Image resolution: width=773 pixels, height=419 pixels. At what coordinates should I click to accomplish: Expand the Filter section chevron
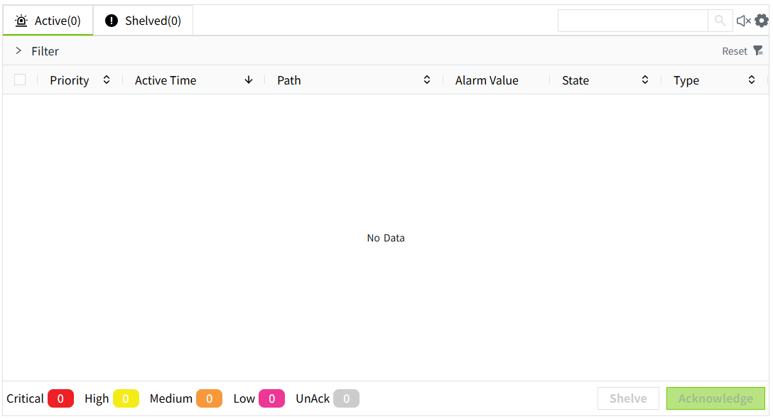[18, 51]
